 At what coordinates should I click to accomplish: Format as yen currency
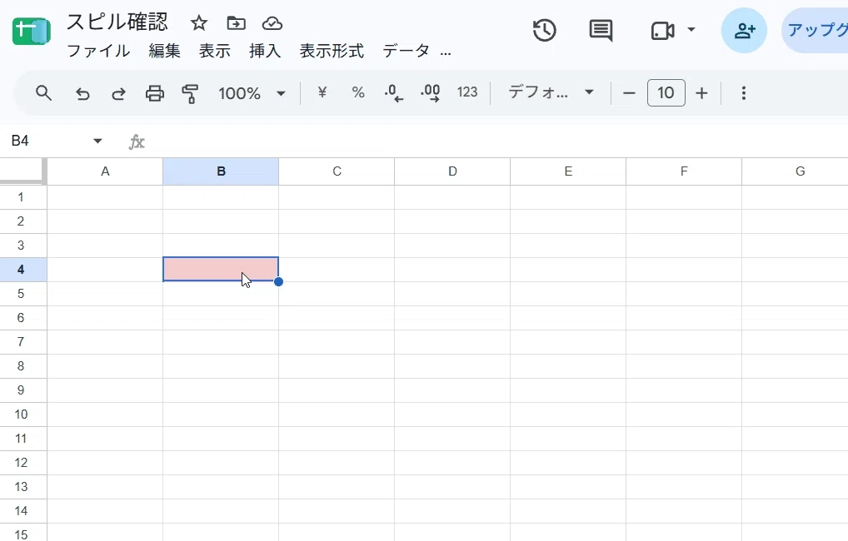pos(322,92)
